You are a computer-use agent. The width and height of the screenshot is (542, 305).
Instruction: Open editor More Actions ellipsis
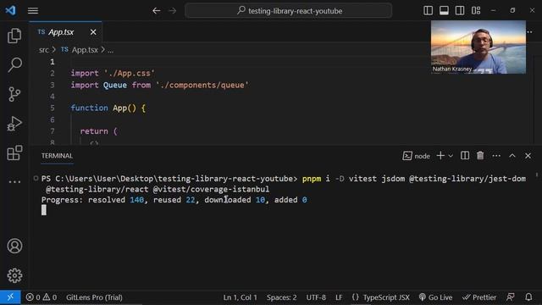point(529,32)
